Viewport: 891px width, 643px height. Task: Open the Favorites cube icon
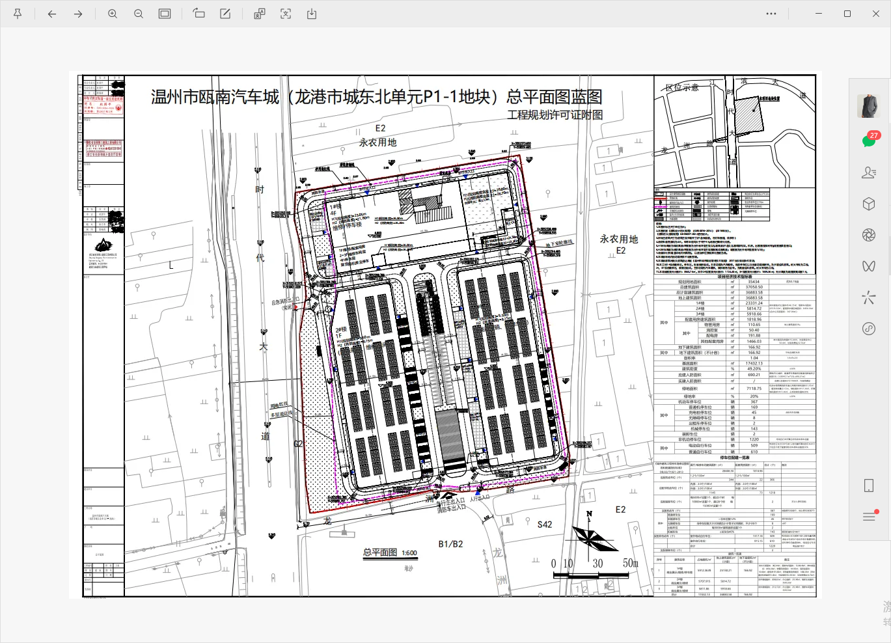pyautogui.click(x=869, y=204)
